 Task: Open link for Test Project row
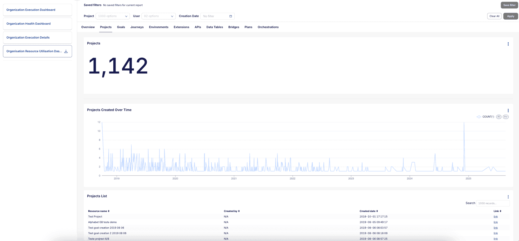495,217
